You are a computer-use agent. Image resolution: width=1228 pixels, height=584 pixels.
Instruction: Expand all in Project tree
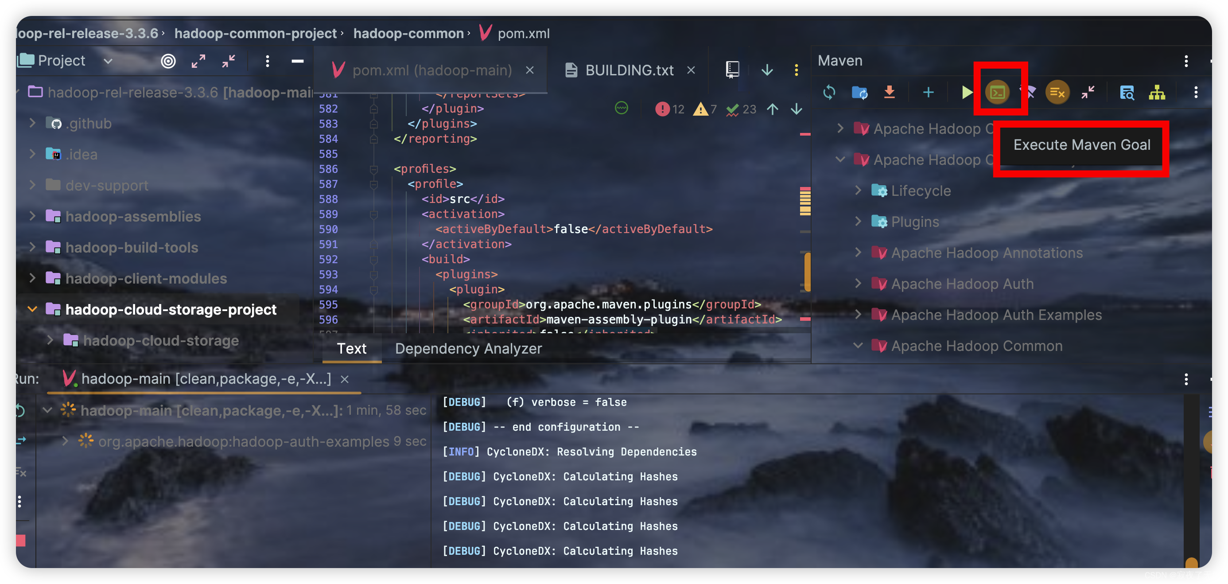(x=198, y=61)
